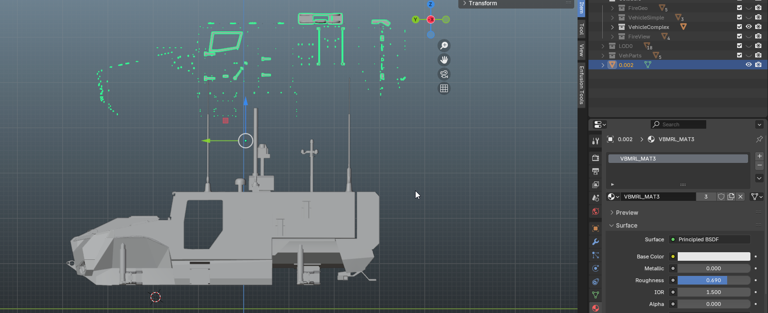
Task: Open the browse material dropdown
Action: tap(614, 197)
